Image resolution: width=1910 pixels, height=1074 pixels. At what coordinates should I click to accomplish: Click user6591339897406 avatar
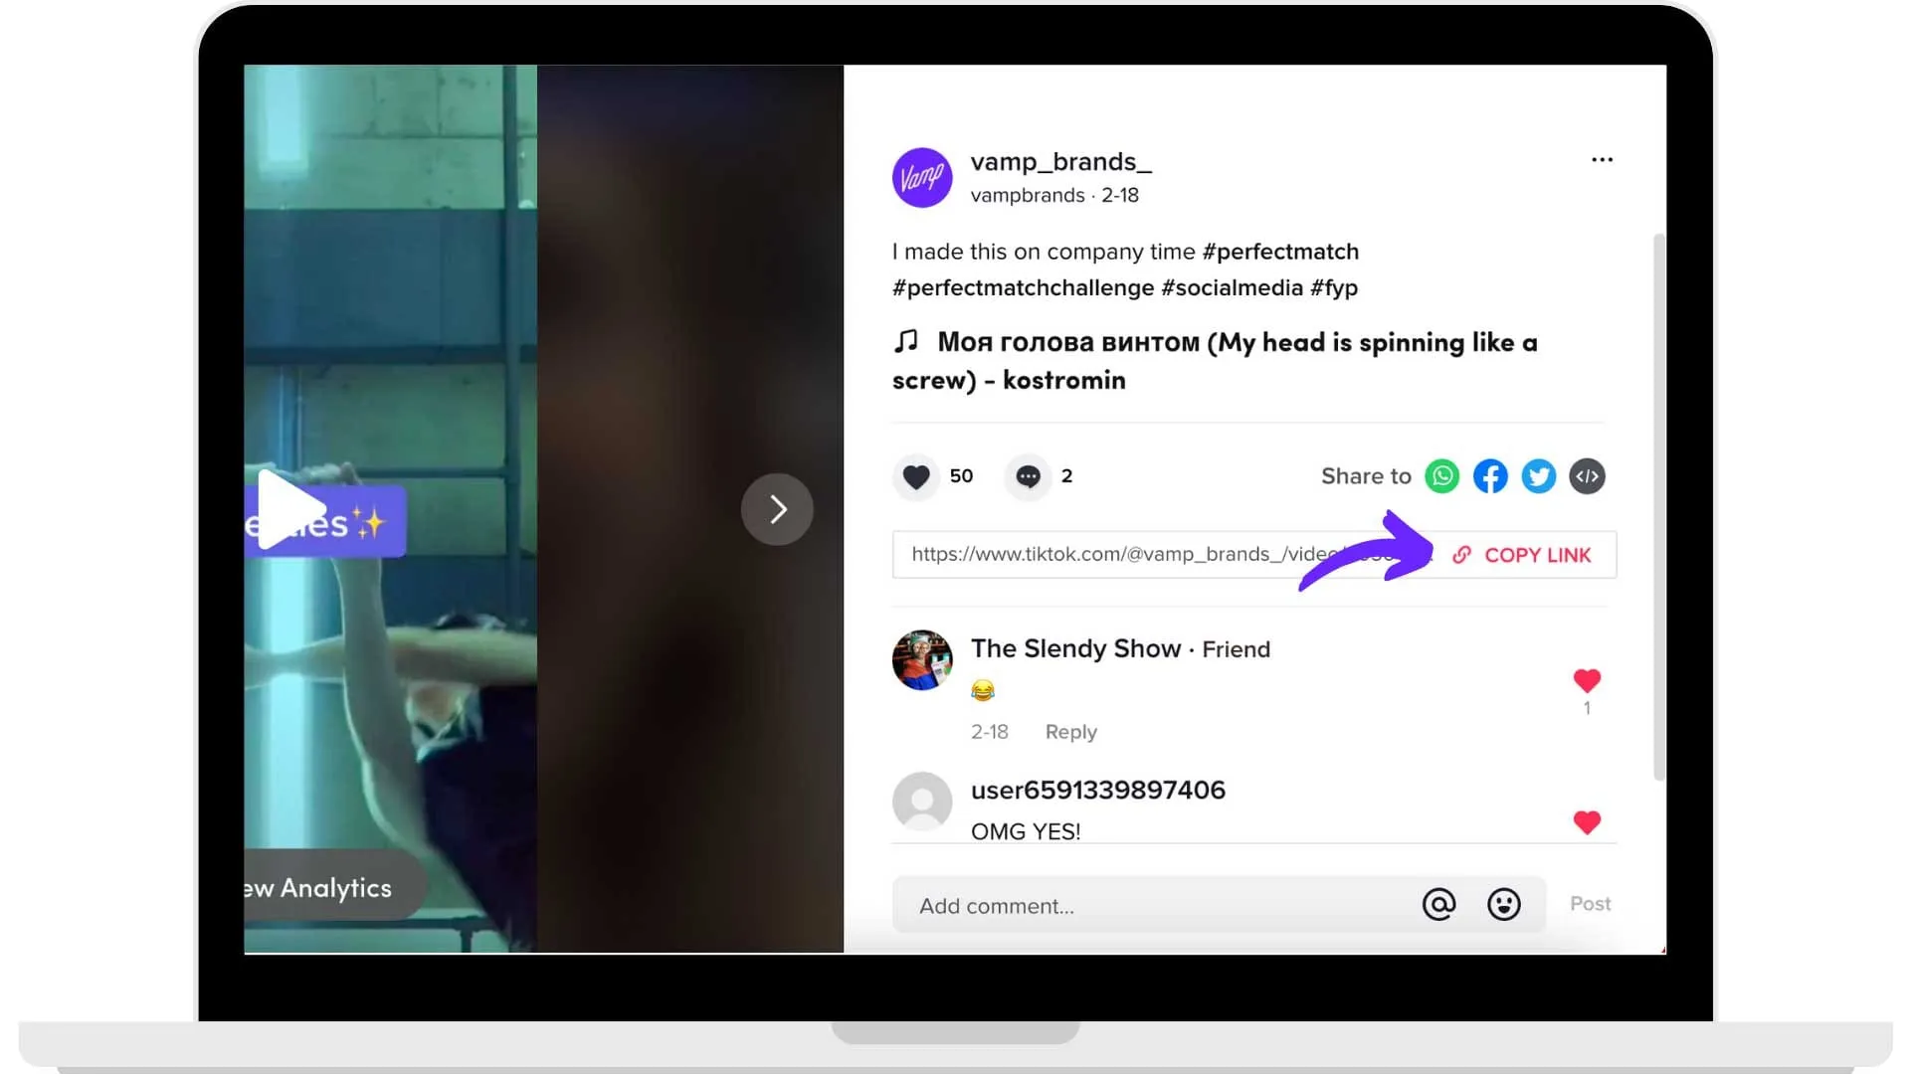(x=922, y=802)
